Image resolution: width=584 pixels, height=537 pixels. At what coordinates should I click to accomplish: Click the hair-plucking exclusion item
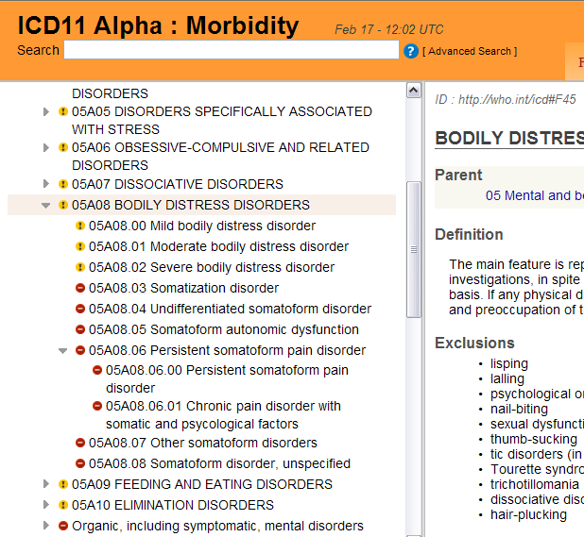(528, 514)
